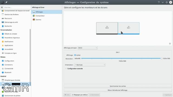Click the Bluetooth icon
The image size is (173, 97).
[3, 72]
